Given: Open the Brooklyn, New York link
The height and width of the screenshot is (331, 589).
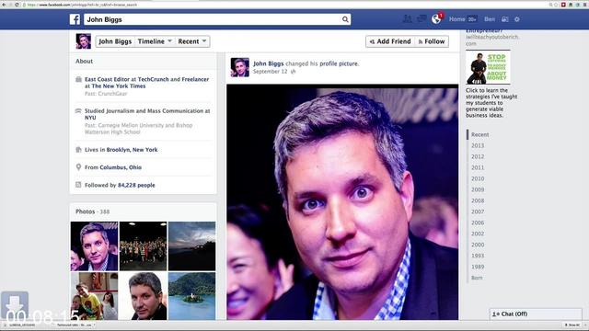Looking at the screenshot, I should click(x=132, y=149).
